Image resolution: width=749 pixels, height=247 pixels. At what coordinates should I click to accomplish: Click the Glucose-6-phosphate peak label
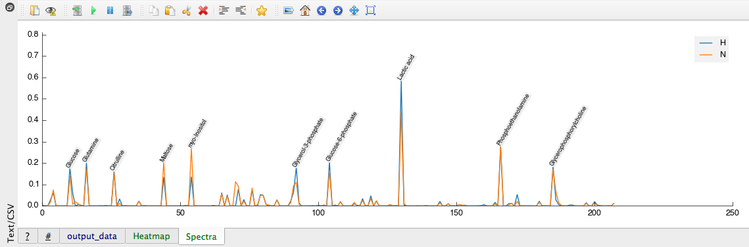tap(341, 137)
